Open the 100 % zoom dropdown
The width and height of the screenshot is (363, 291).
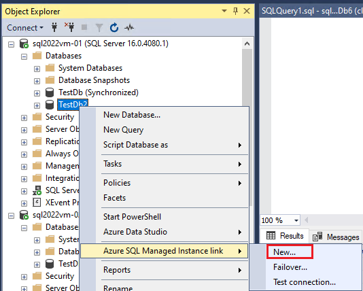(296, 220)
